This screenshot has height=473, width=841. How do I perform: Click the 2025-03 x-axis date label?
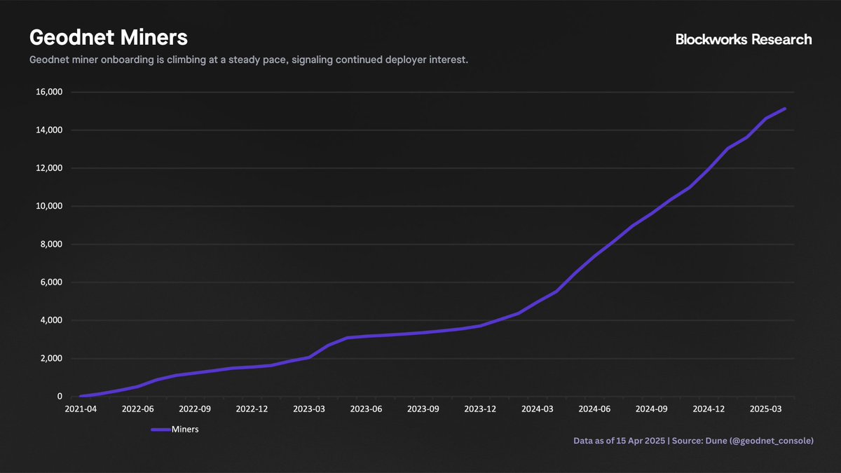point(766,409)
